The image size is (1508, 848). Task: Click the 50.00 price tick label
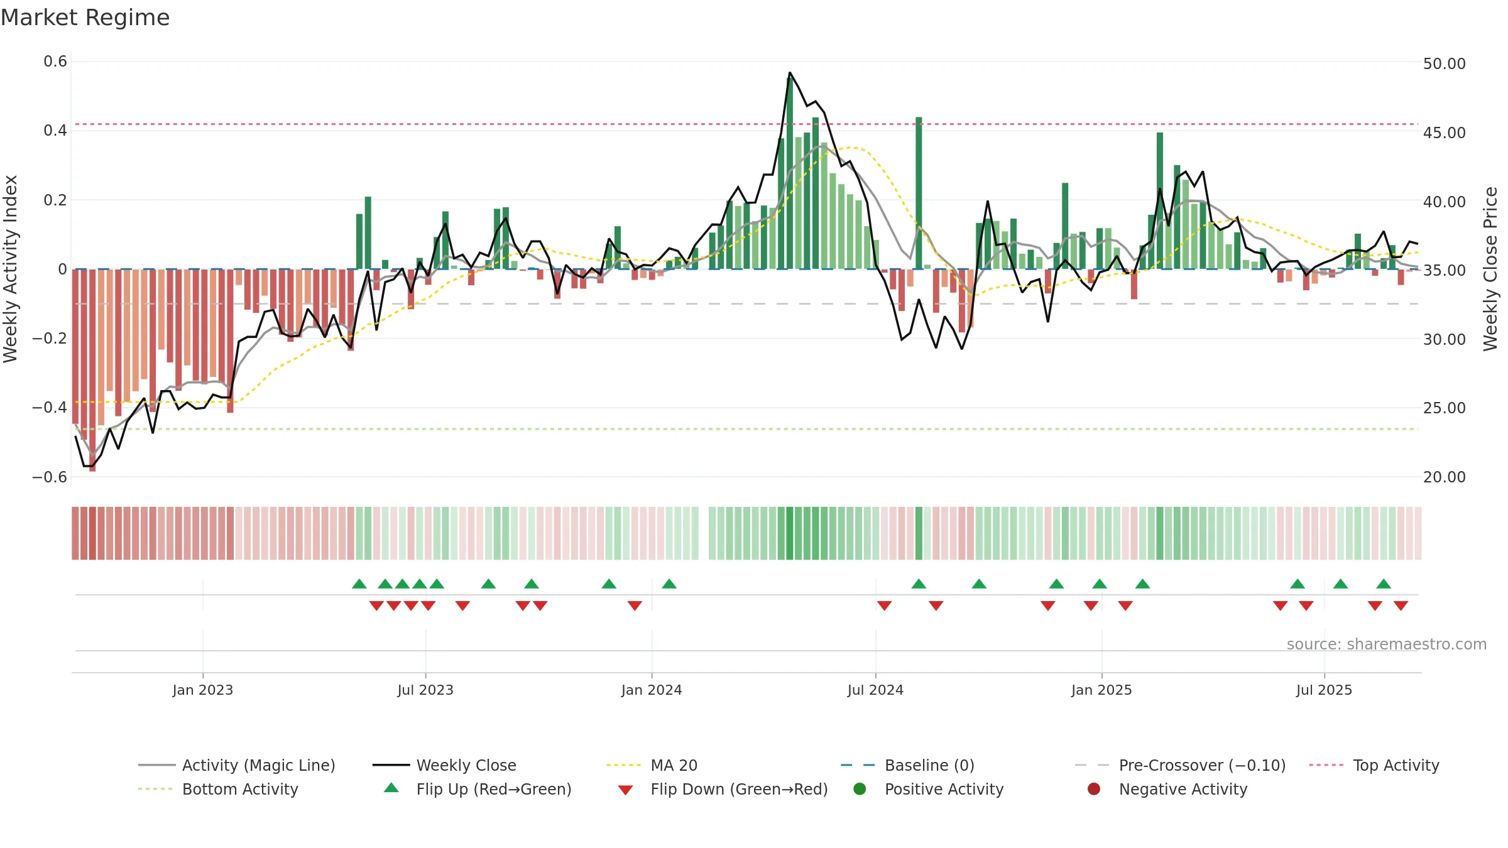tap(1444, 63)
